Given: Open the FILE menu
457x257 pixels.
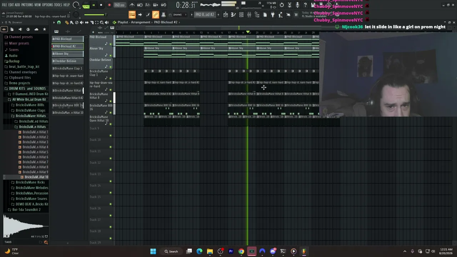Looking at the screenshot, I should (x=4, y=5).
